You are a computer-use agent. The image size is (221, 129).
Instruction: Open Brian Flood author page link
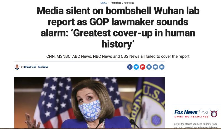tap(30, 67)
